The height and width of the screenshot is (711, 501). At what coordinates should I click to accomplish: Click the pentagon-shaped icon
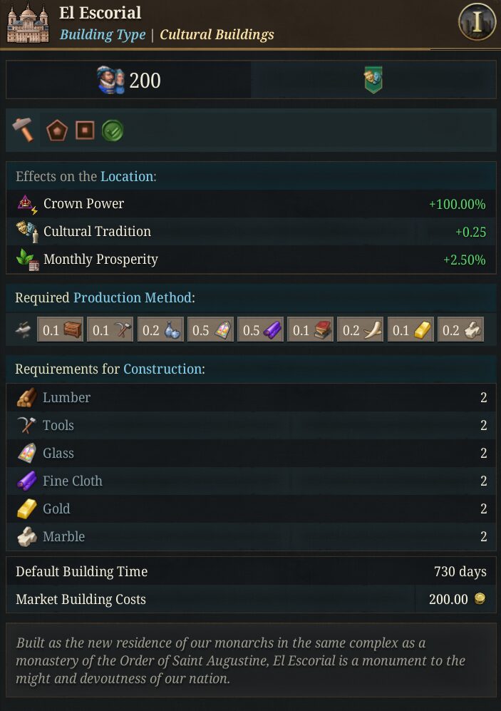coord(56,131)
